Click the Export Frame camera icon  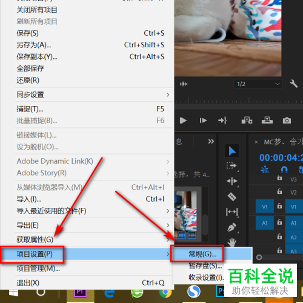[287, 121]
